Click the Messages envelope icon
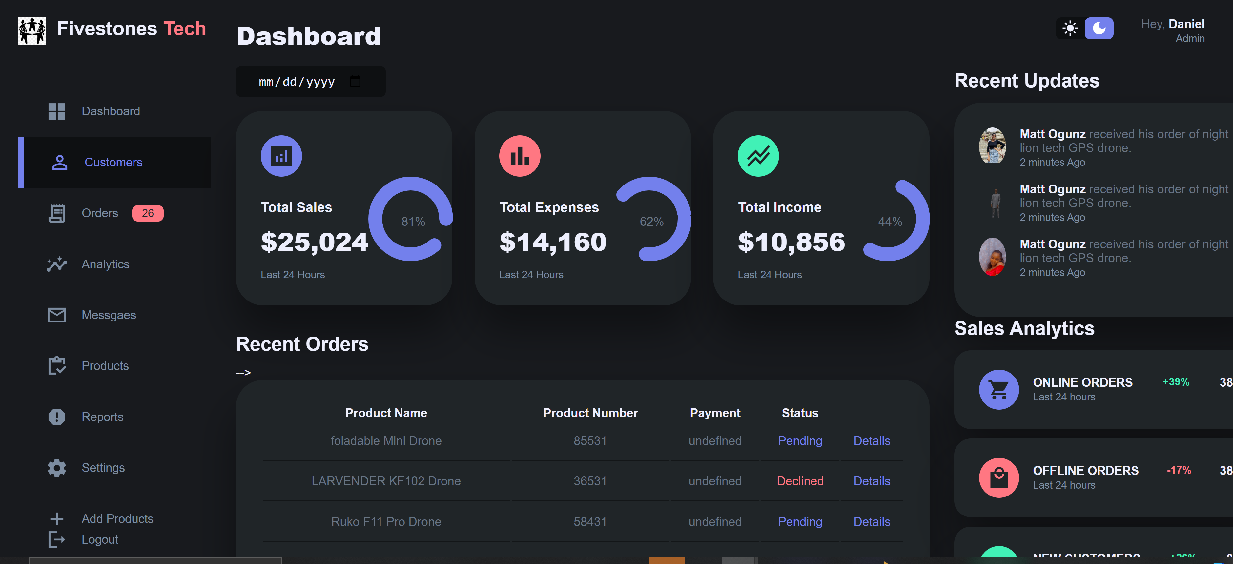The height and width of the screenshot is (564, 1233). (56, 315)
